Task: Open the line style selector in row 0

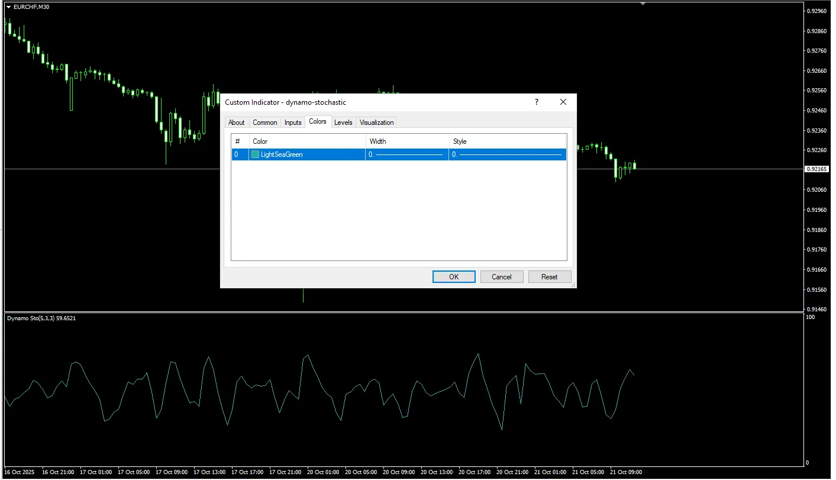Action: click(x=507, y=154)
